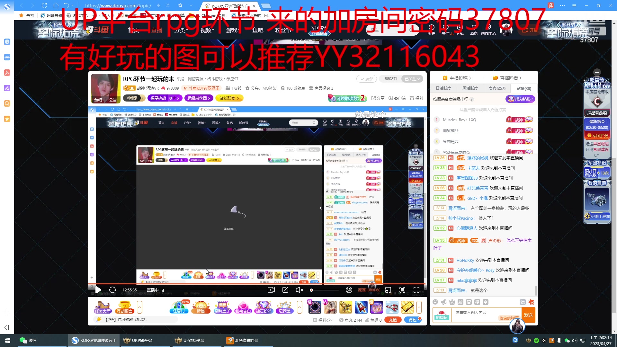Open 甜蜜告白 activity icon

[x=243, y=307]
